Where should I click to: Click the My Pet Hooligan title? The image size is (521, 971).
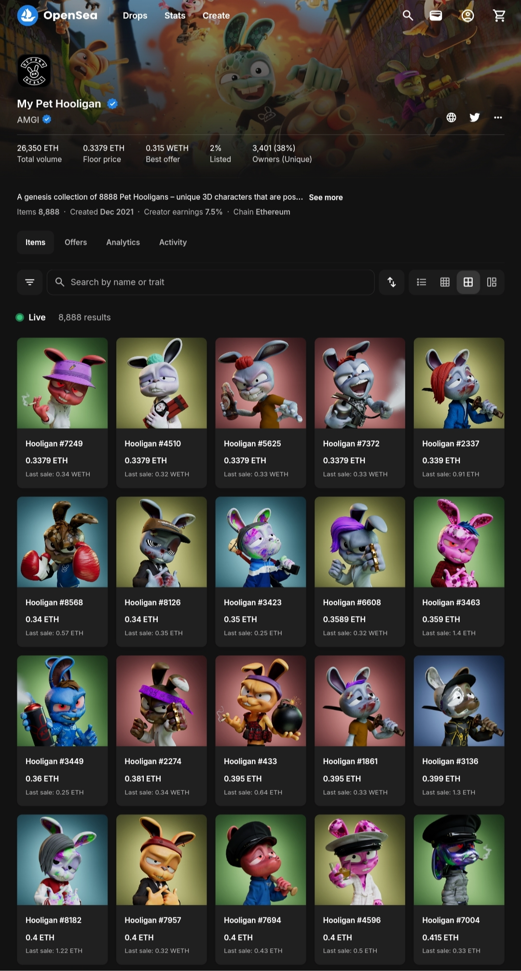tap(59, 104)
